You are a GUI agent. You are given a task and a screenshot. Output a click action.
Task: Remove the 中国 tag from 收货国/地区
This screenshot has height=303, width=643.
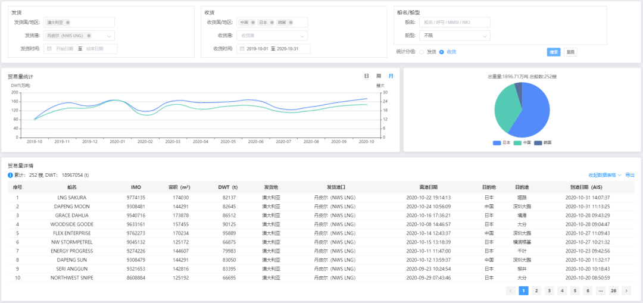coord(253,22)
